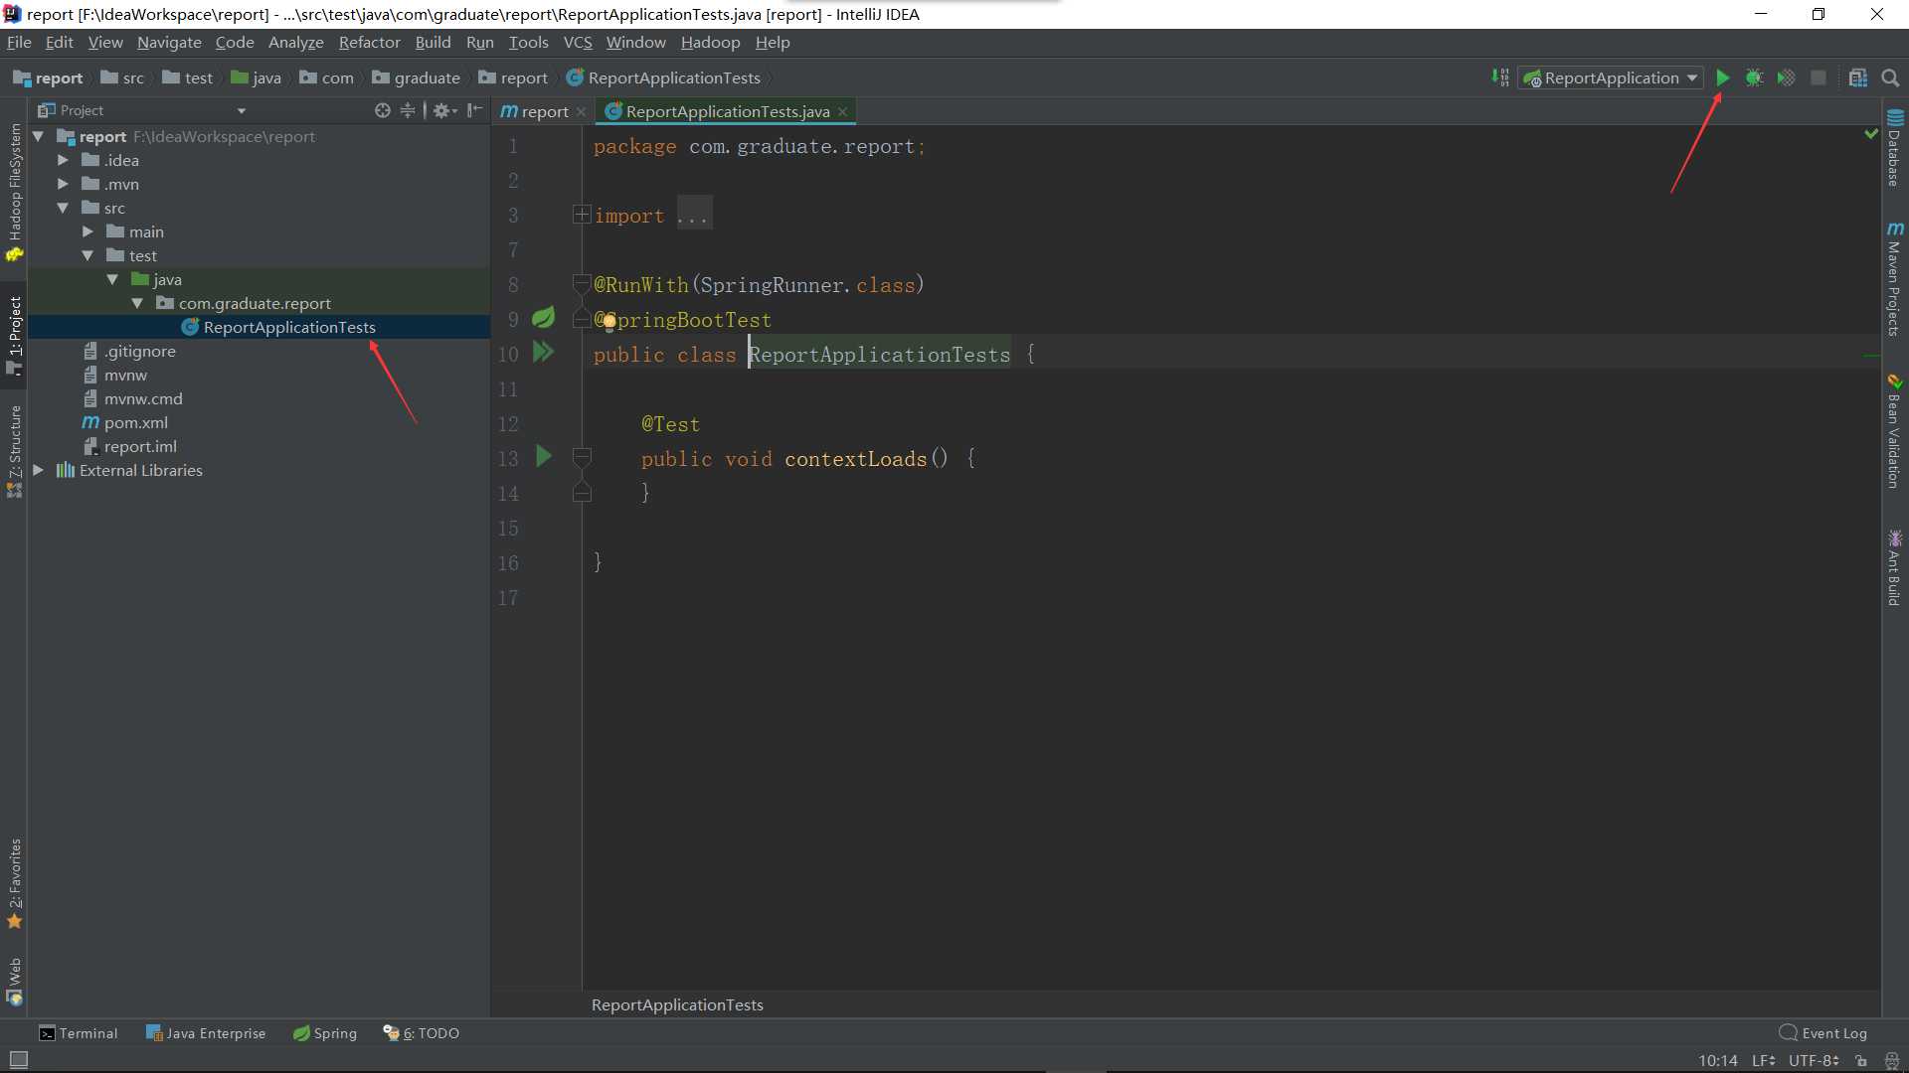Open Project Structure from the toolbar
Image resolution: width=1909 pixels, height=1073 pixels.
tap(1857, 77)
